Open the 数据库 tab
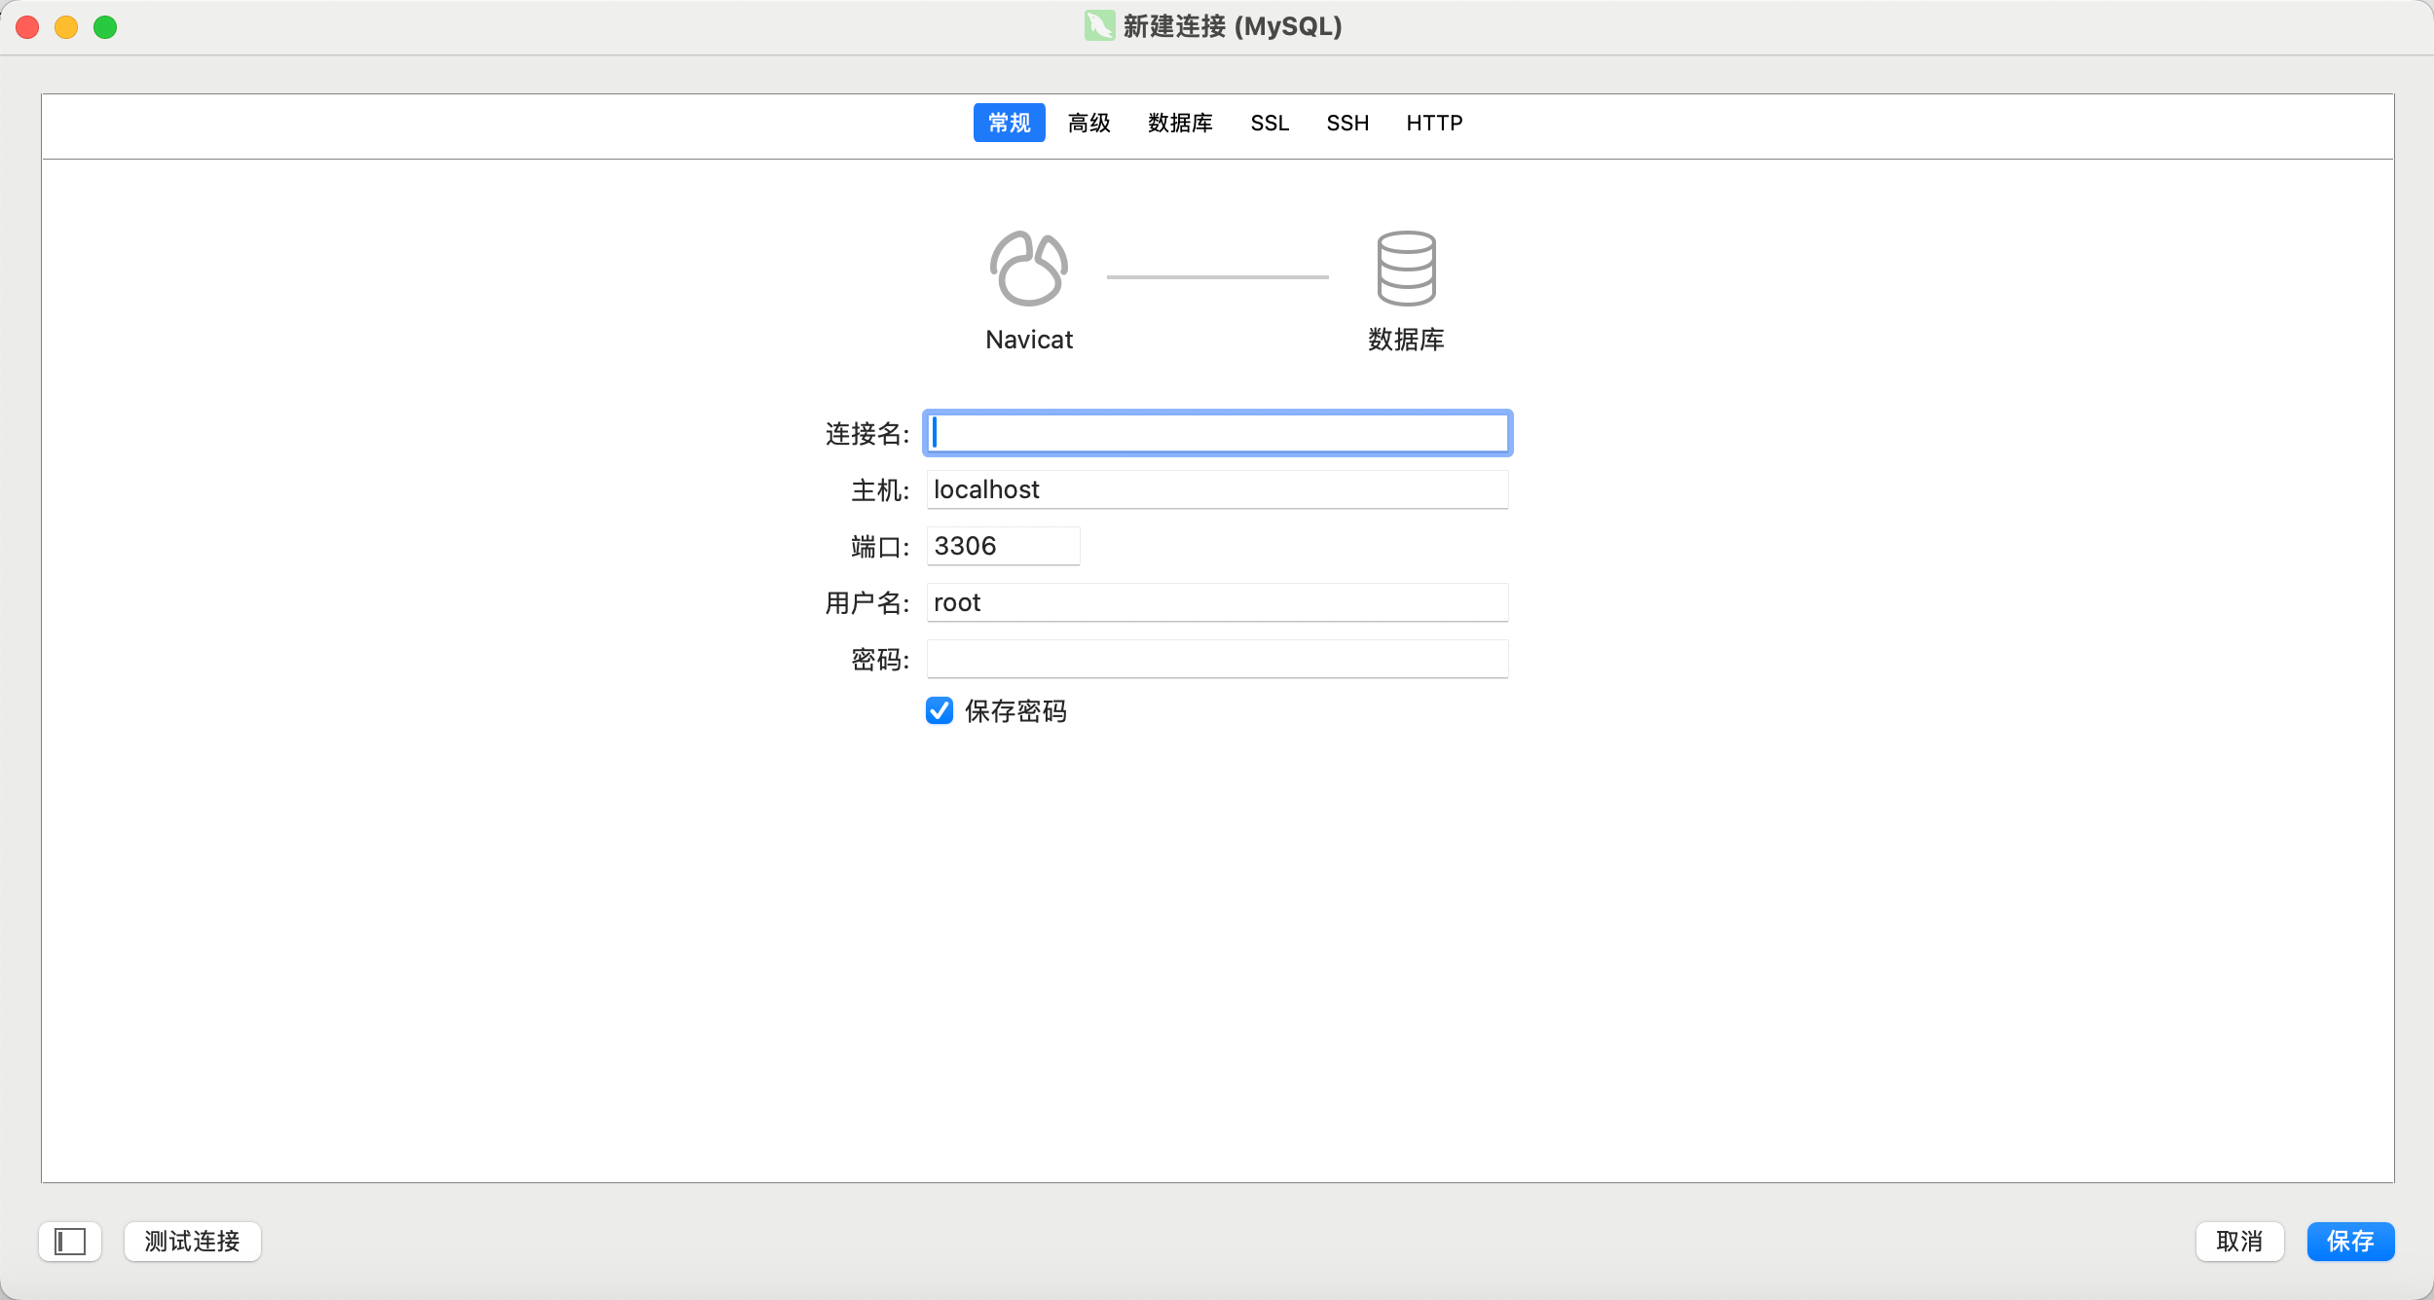Viewport: 2434px width, 1300px height. (x=1180, y=123)
